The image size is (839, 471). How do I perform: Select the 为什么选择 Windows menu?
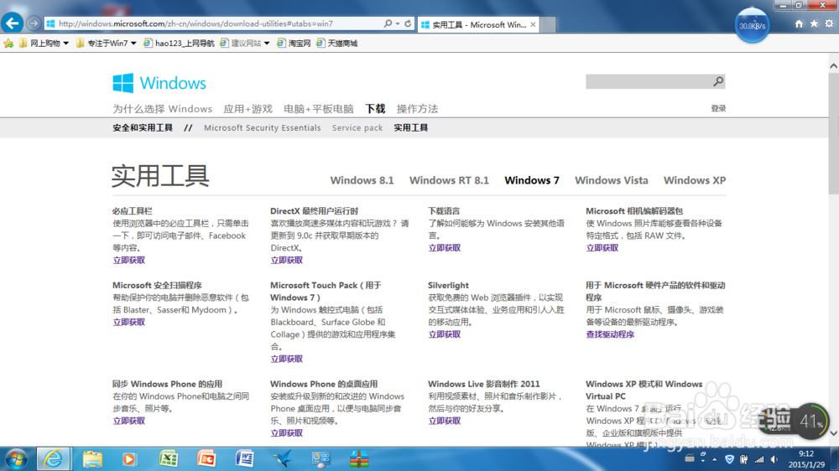tap(162, 108)
